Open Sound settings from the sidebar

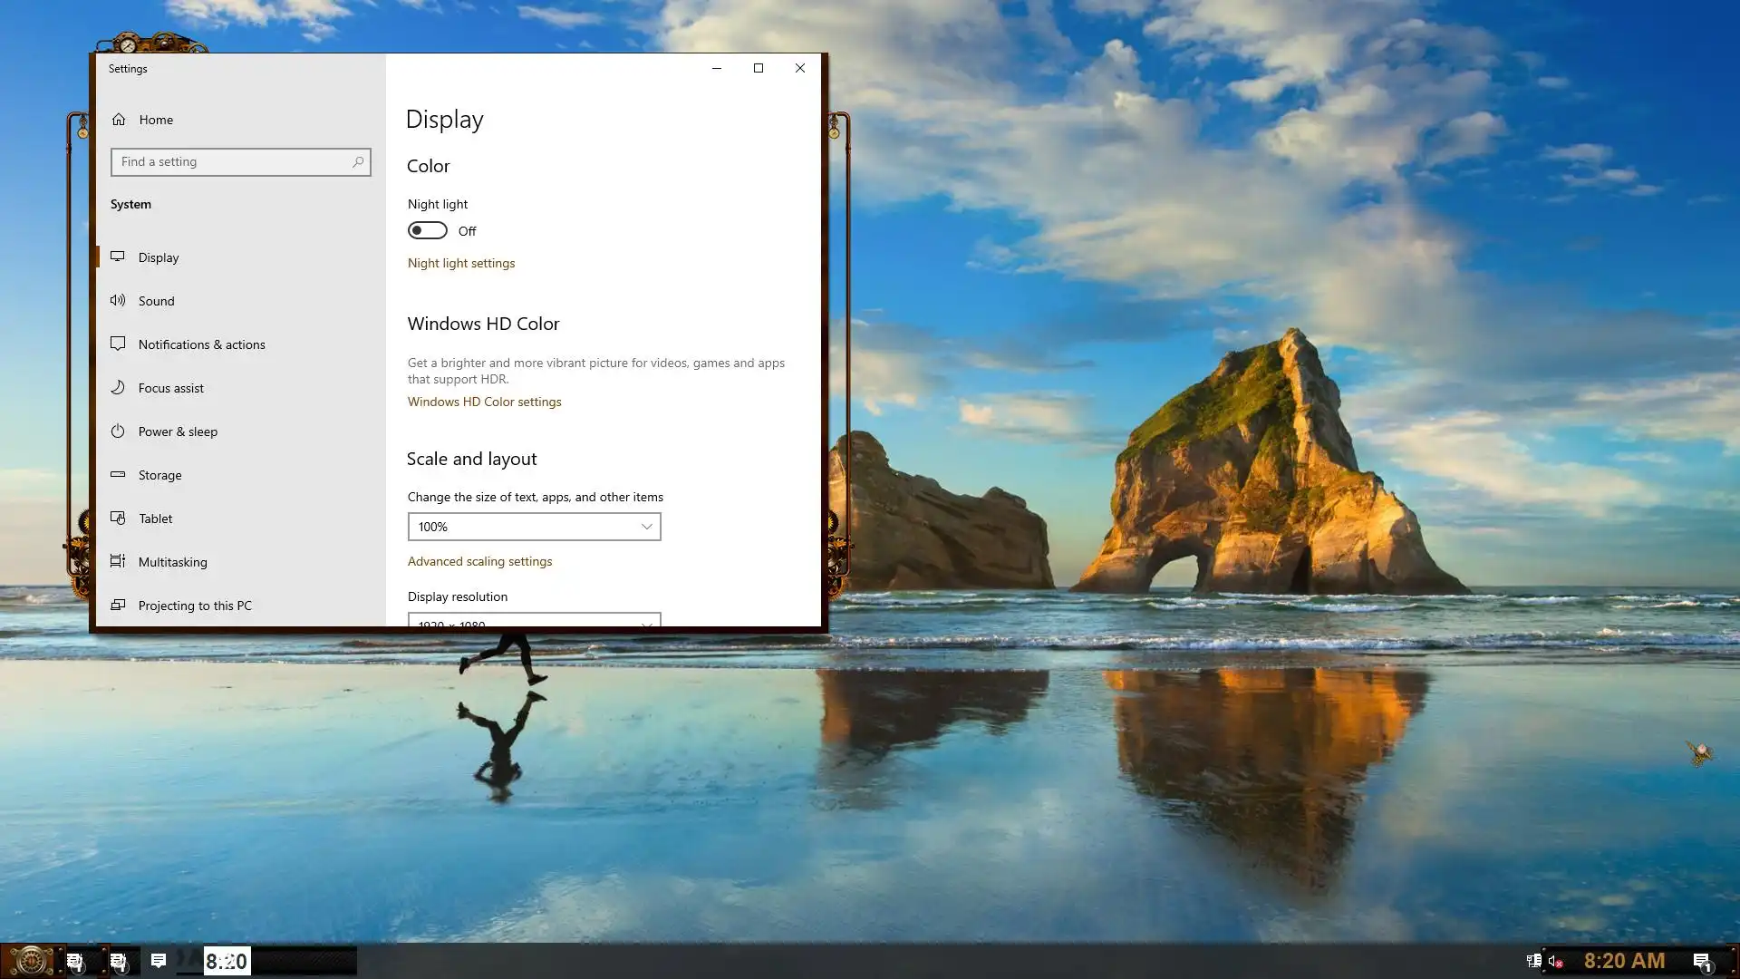(x=156, y=301)
